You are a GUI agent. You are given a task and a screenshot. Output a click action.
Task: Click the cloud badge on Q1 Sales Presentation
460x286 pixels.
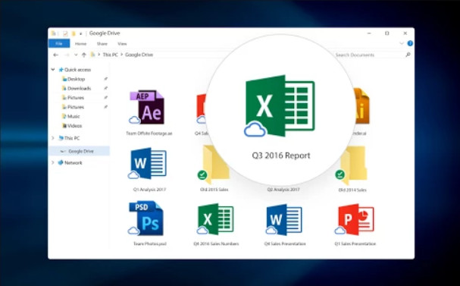click(x=340, y=231)
